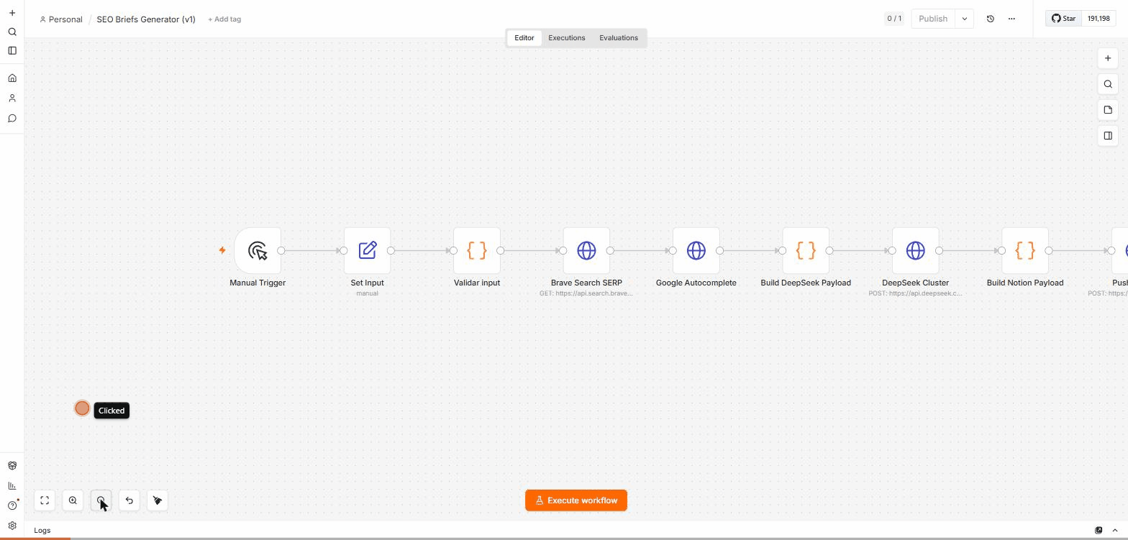Select the DeepSeek Cluster node
Viewport: 1128px width, 540px height.
916,250
